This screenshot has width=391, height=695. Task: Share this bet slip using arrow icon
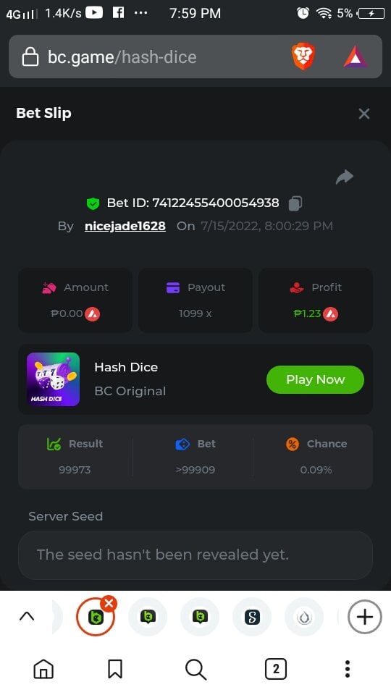coord(345,177)
